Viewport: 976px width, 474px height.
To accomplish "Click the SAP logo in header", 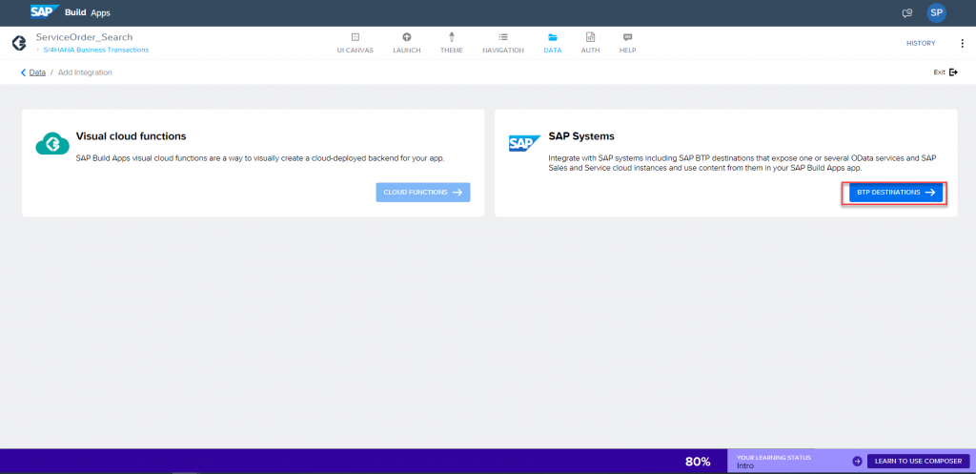I will pos(45,11).
